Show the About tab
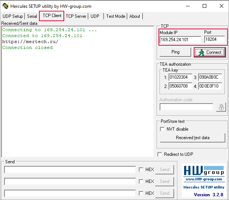This screenshot has height=200, width=229. (x=135, y=16)
